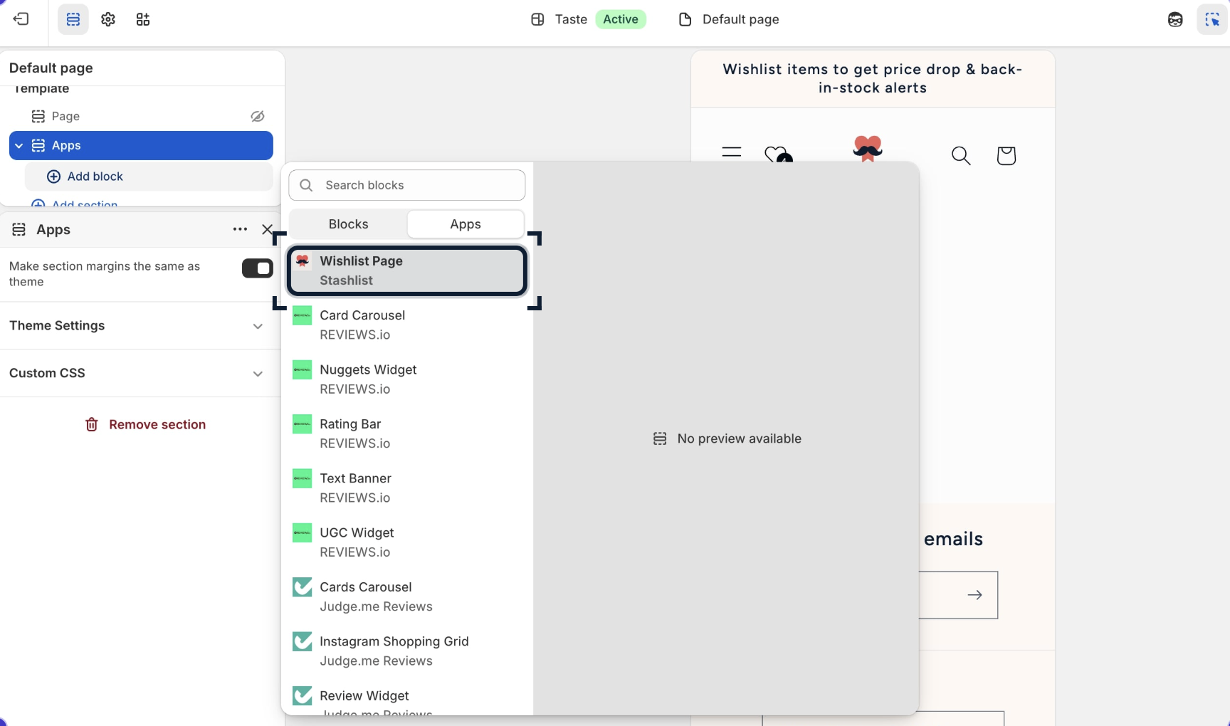1230x726 pixels.
Task: Click Remove section
Action: tap(145, 424)
